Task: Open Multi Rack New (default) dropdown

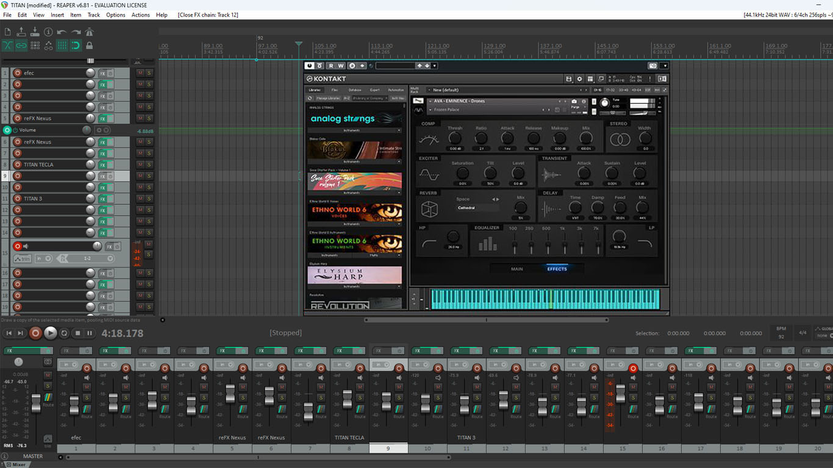Action: (429, 90)
